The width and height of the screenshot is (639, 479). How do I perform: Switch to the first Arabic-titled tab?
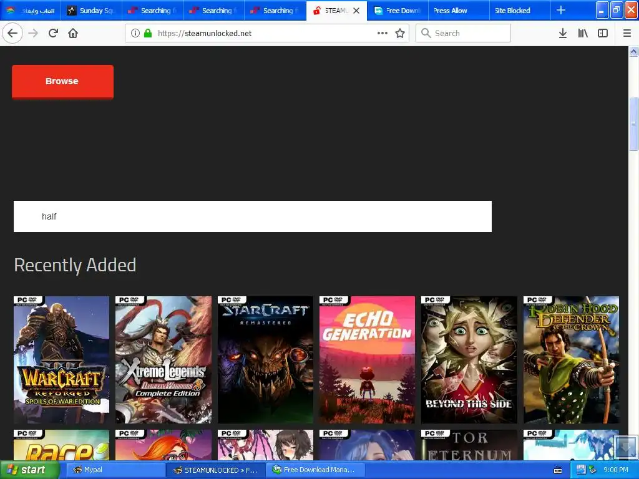click(x=31, y=11)
